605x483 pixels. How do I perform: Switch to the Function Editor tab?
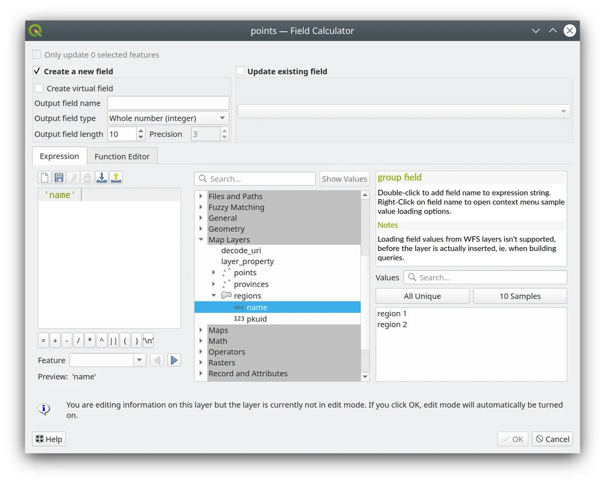click(122, 156)
